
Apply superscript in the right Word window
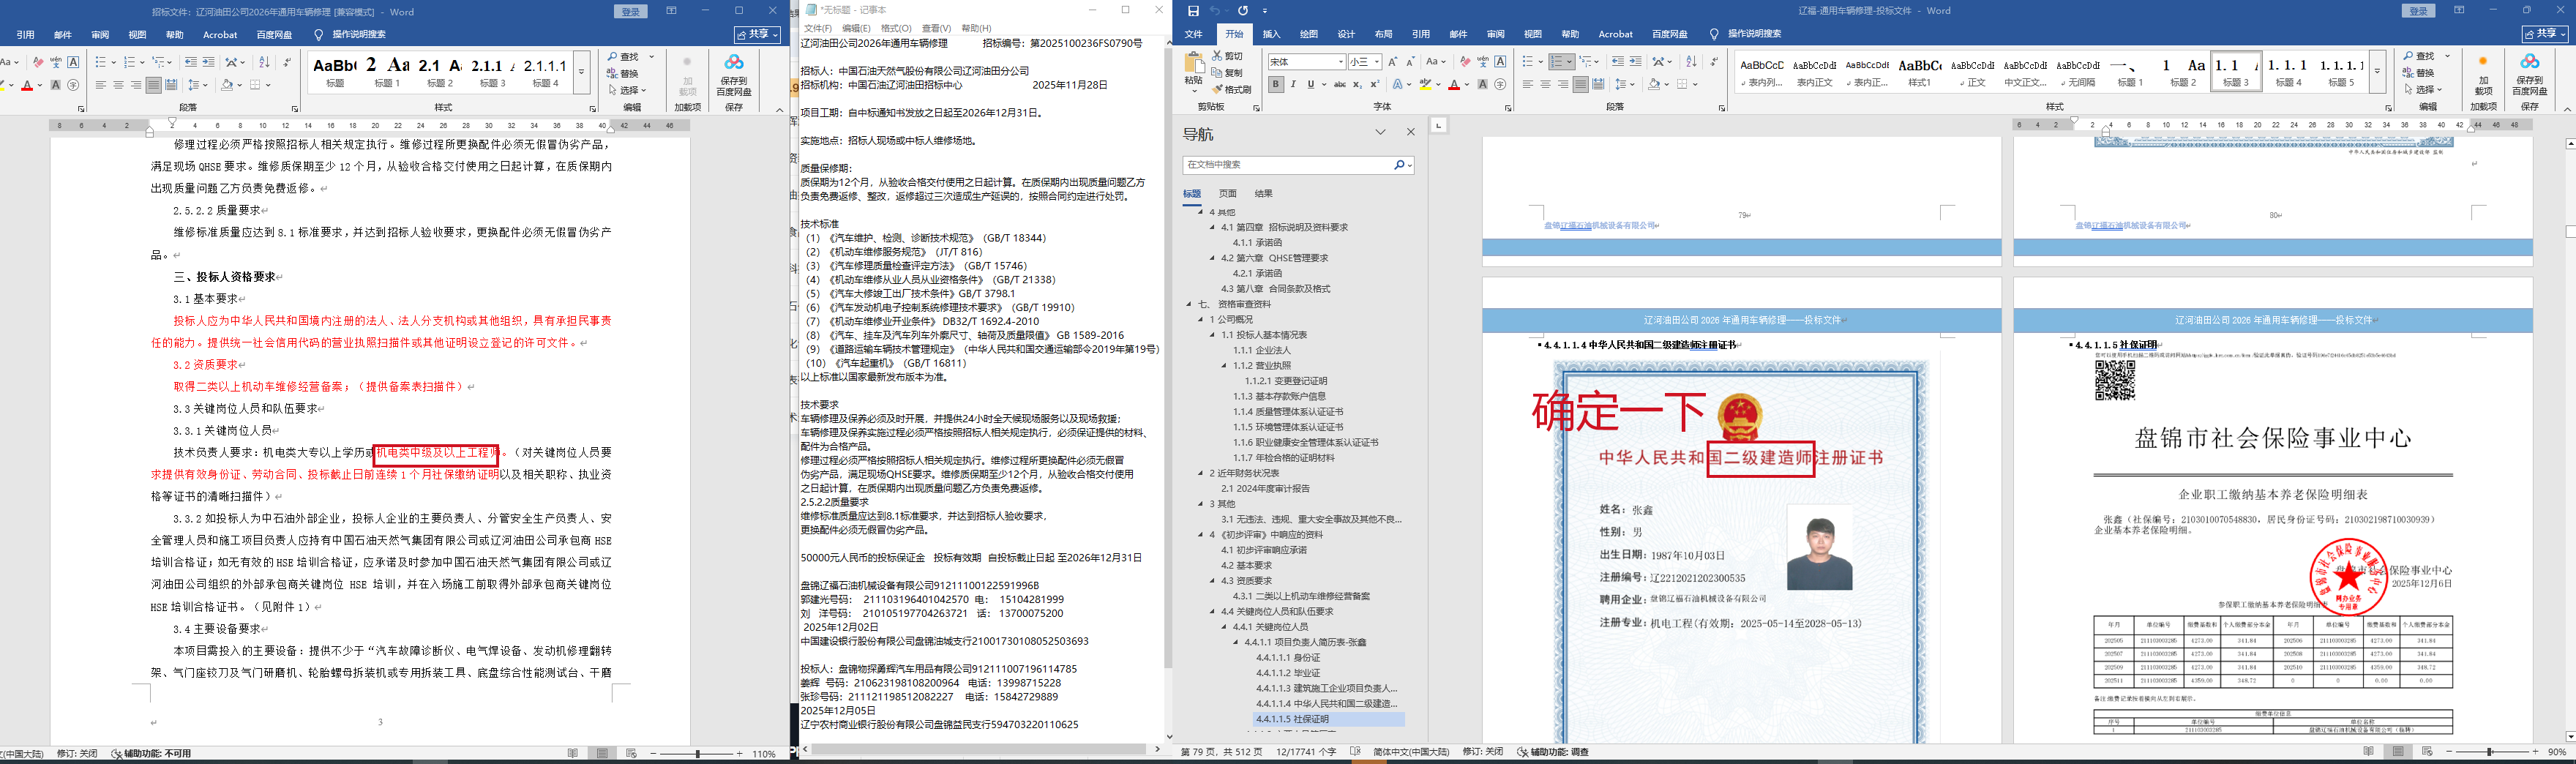click(1375, 85)
